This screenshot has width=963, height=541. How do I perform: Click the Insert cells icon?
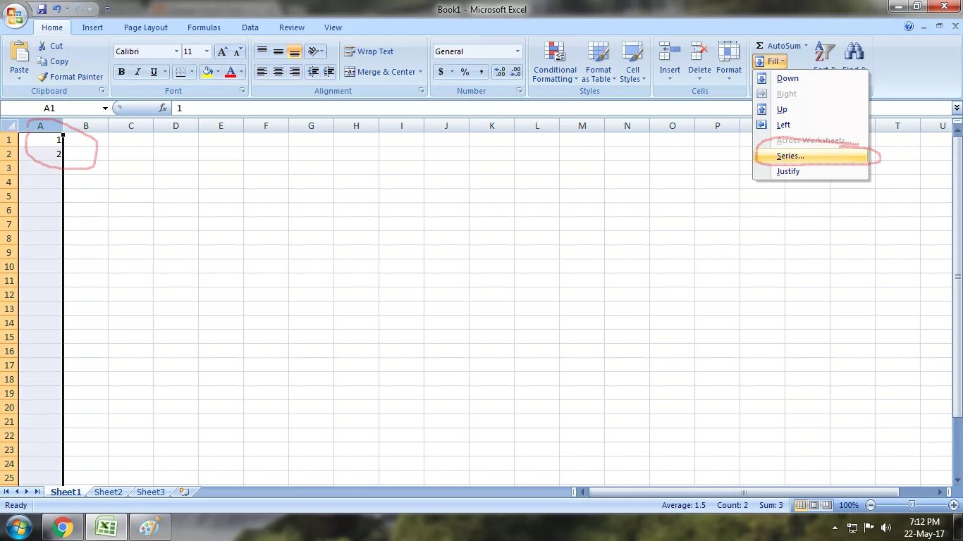point(670,53)
